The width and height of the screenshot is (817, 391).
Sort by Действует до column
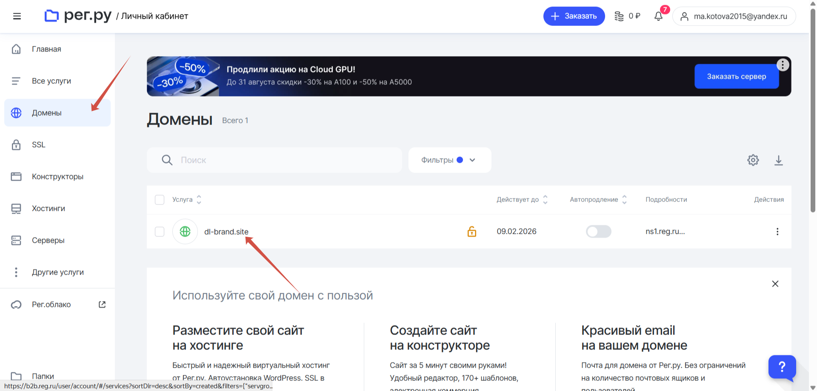click(x=522, y=200)
